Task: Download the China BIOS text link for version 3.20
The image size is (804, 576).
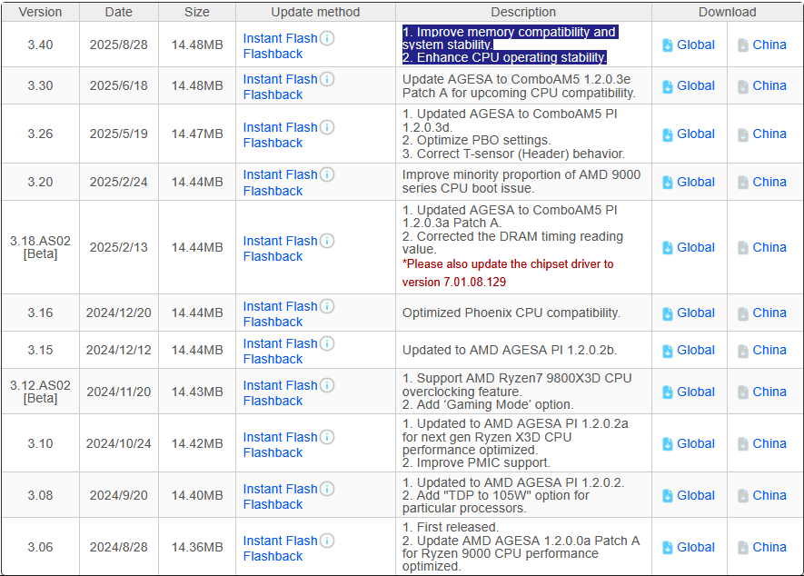Action: click(769, 182)
